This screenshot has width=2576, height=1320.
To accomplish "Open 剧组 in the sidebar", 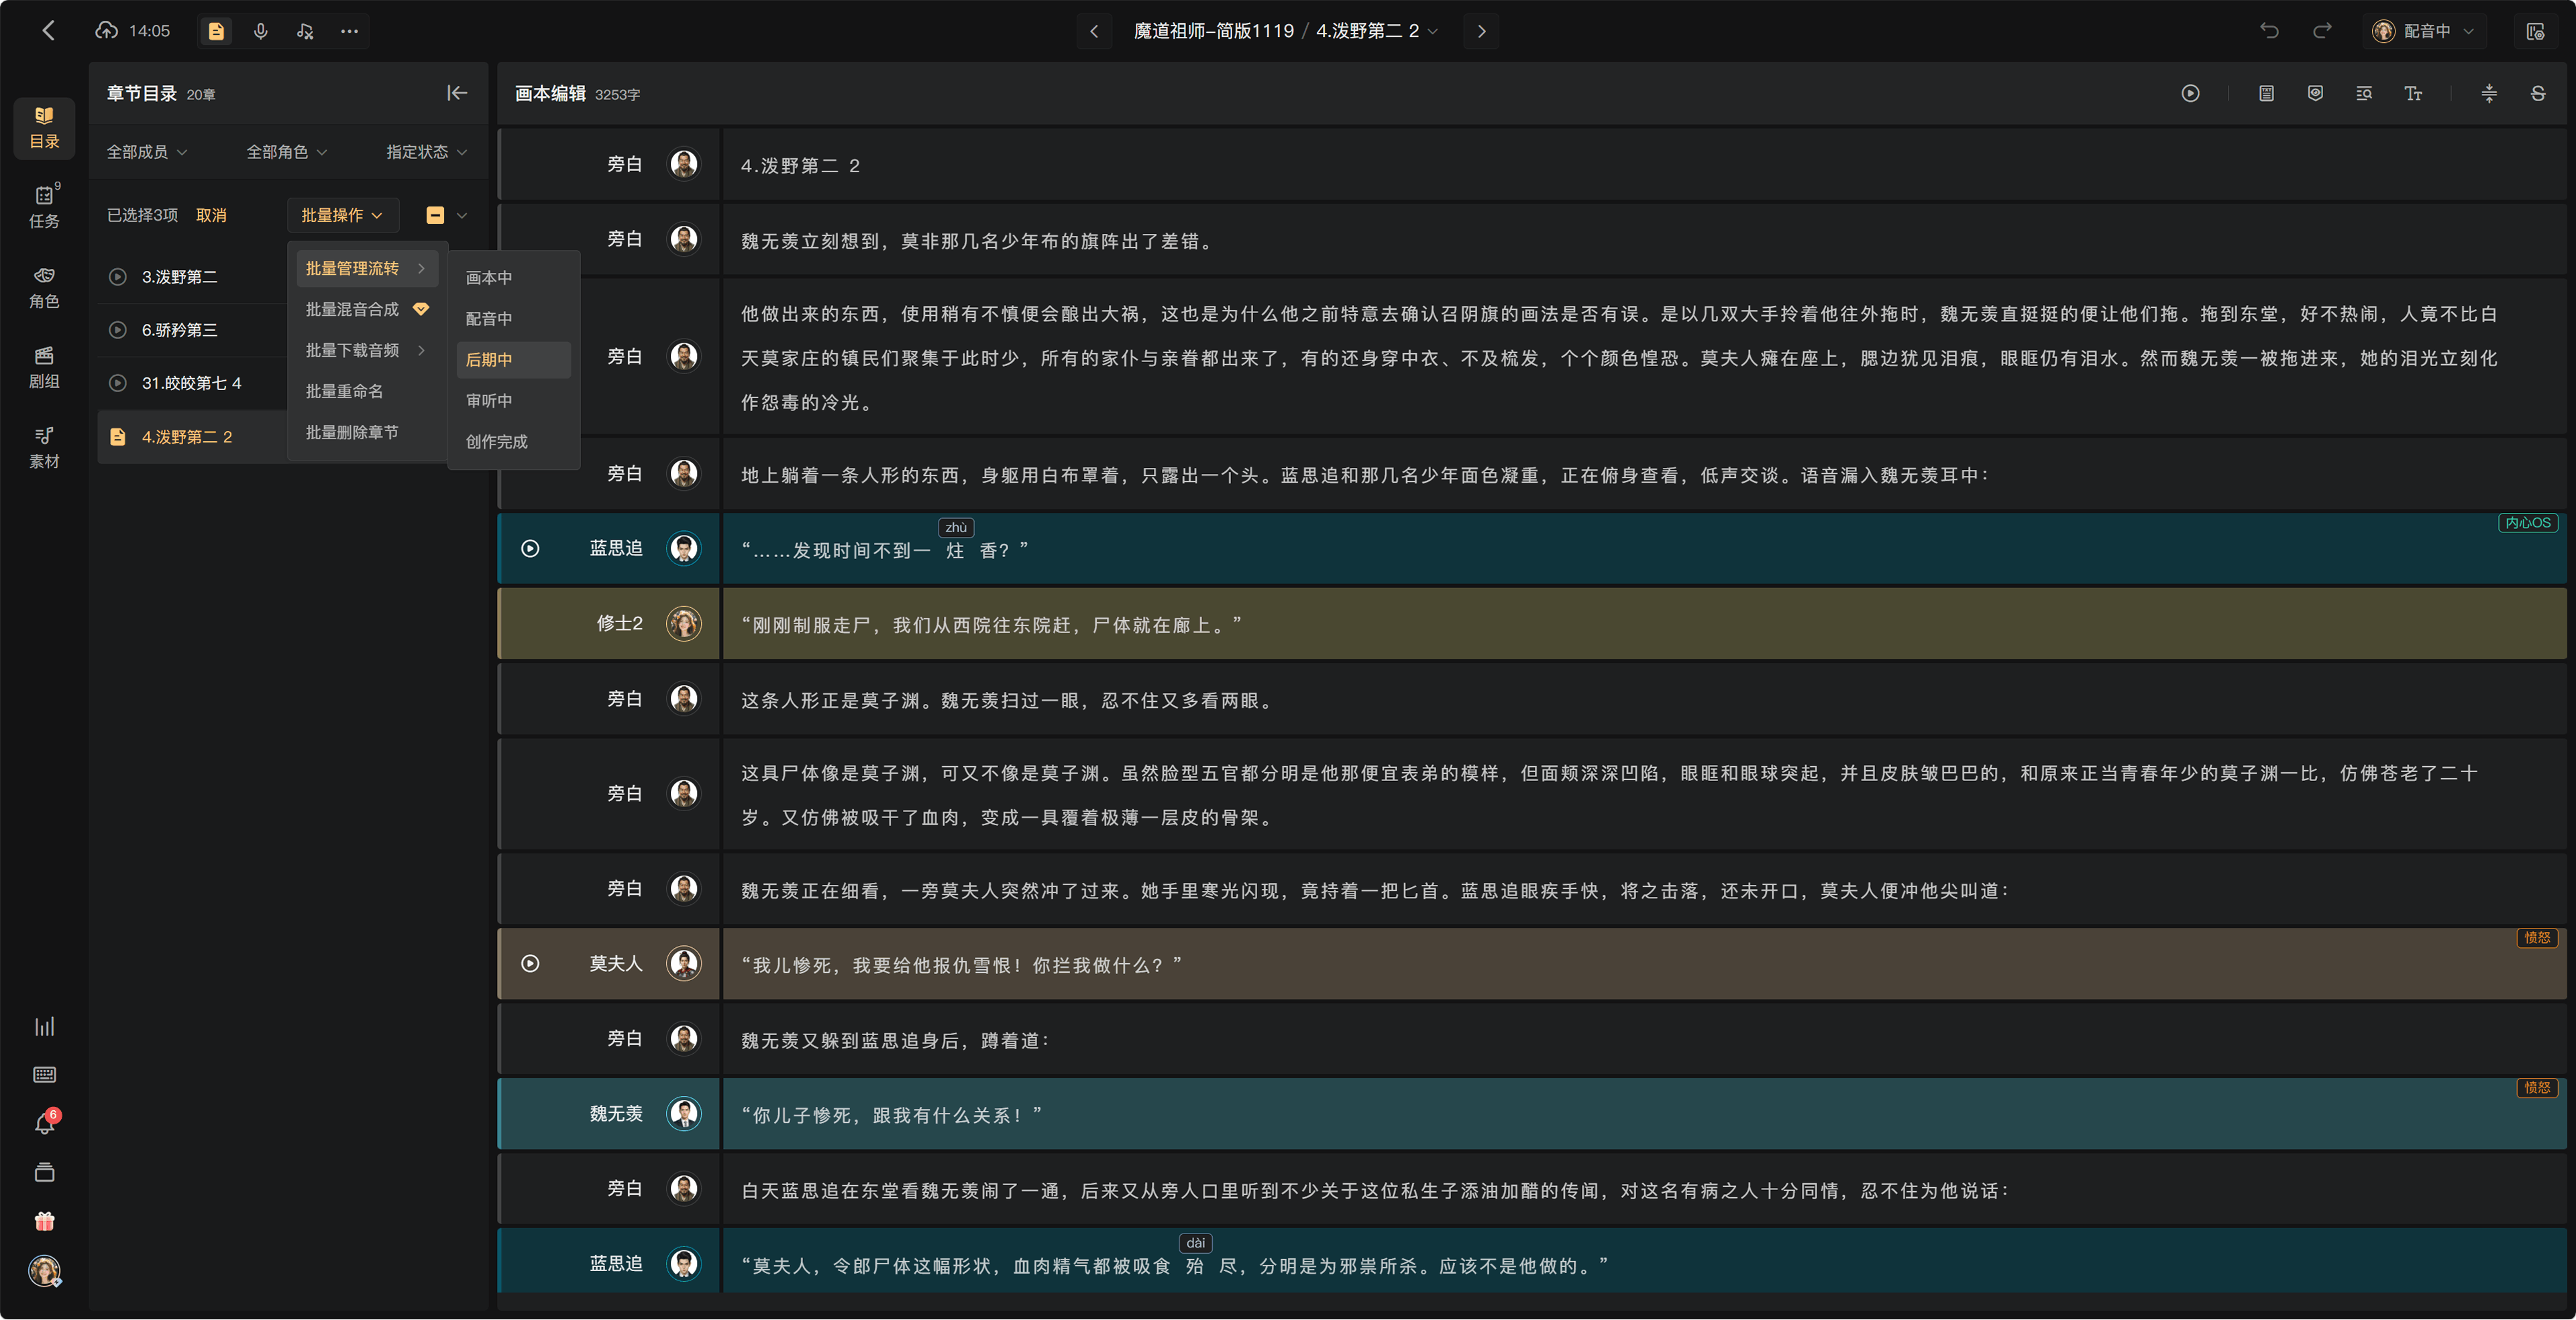I will pos(44,368).
